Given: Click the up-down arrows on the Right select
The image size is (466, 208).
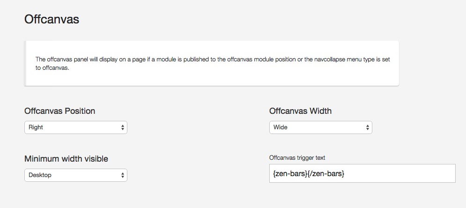Looking at the screenshot, I should (x=123, y=127).
